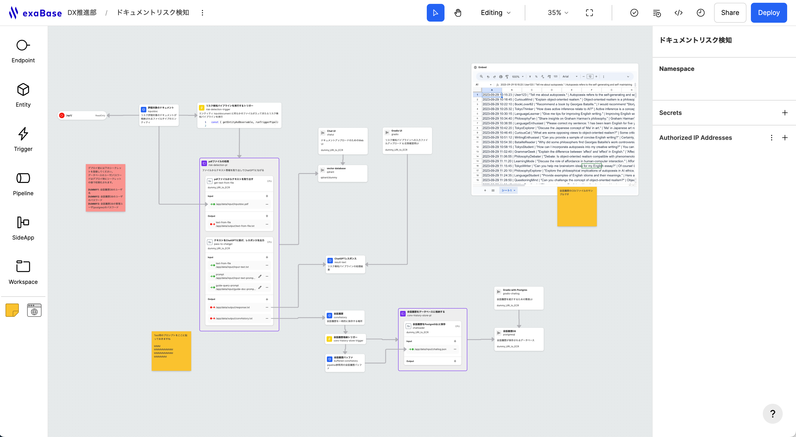Open the Editing mode dropdown
The image size is (796, 437).
coord(496,13)
